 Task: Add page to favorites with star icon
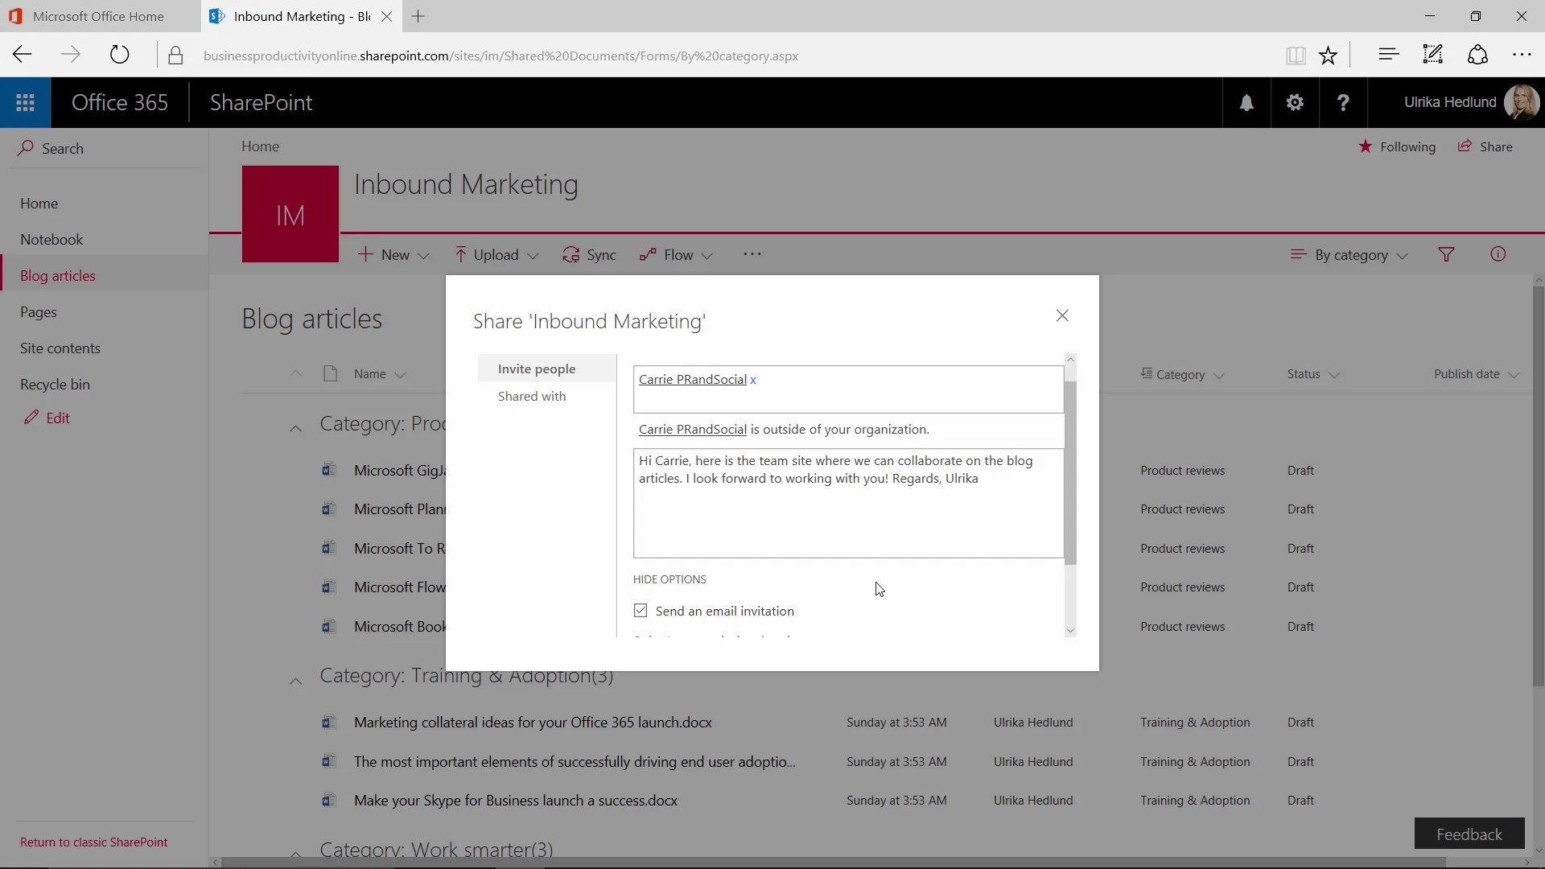(1328, 56)
